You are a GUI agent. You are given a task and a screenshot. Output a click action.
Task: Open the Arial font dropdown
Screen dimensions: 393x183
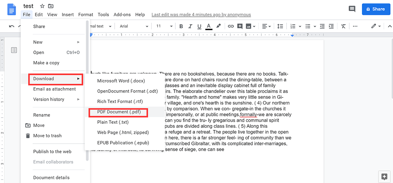134,26
